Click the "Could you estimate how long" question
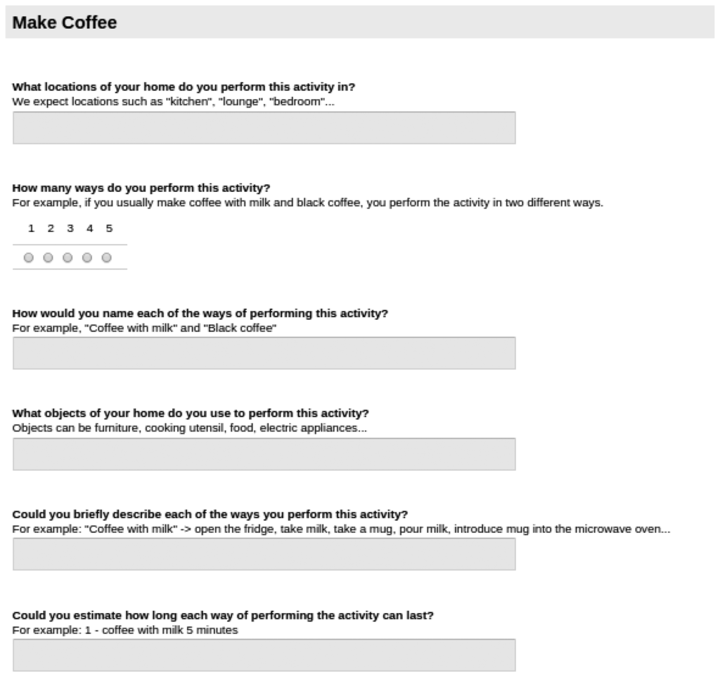The image size is (720, 677). tap(223, 615)
